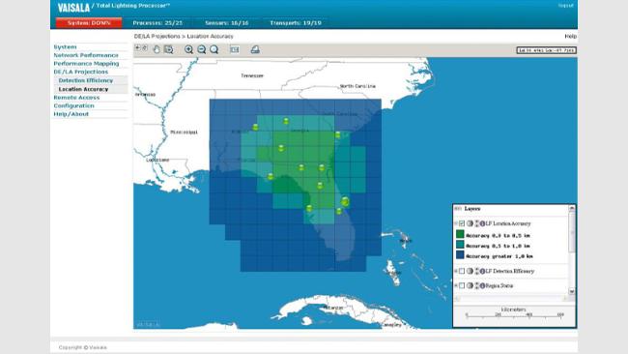
Task: Click the DE/LA Projections > Location Accuracy breadcrumb
Action: click(x=184, y=36)
